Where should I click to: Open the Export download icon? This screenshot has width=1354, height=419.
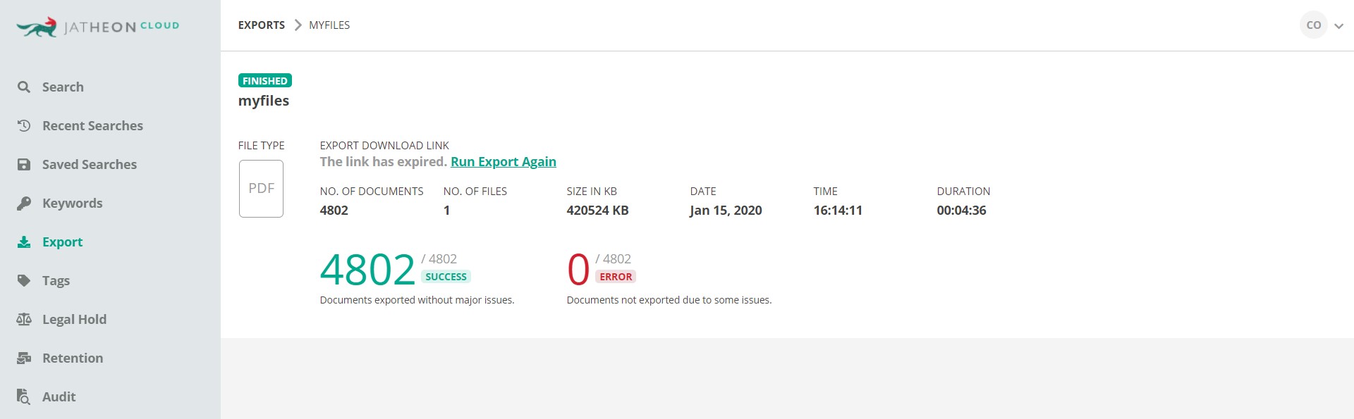pyautogui.click(x=24, y=242)
